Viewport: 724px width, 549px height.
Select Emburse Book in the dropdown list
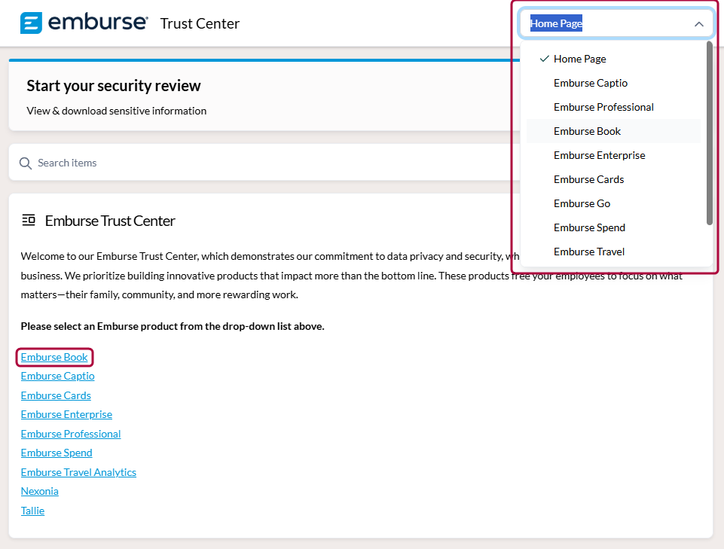point(614,131)
